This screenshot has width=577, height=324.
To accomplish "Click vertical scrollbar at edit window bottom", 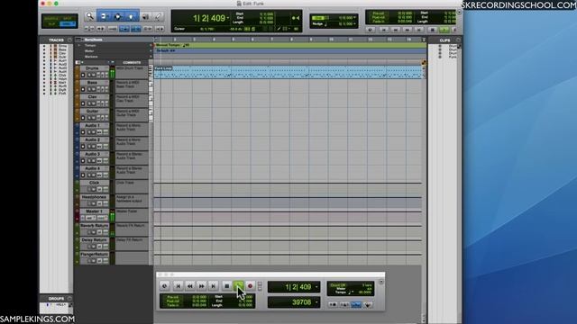I will coord(424,319).
